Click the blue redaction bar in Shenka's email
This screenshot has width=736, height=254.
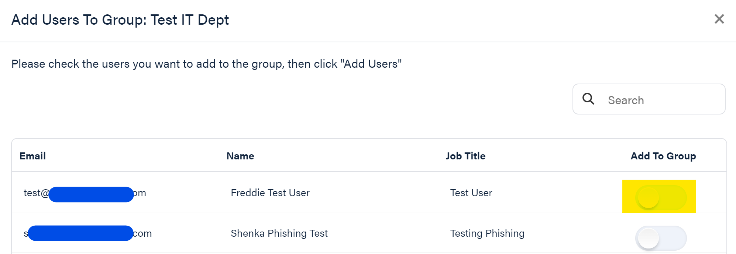click(x=80, y=233)
